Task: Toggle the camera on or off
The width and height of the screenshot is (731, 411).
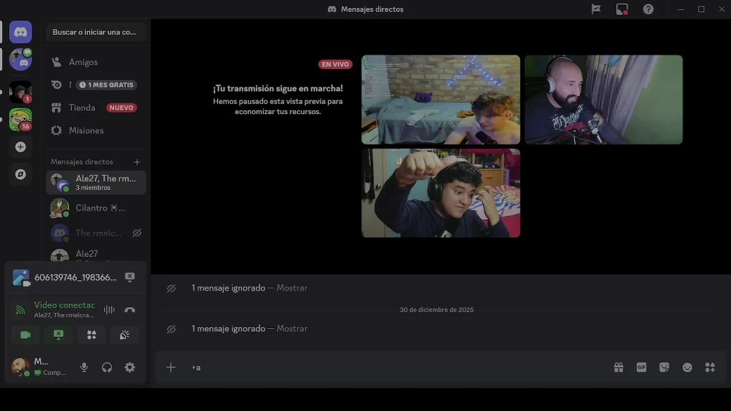Action: pyautogui.click(x=26, y=335)
